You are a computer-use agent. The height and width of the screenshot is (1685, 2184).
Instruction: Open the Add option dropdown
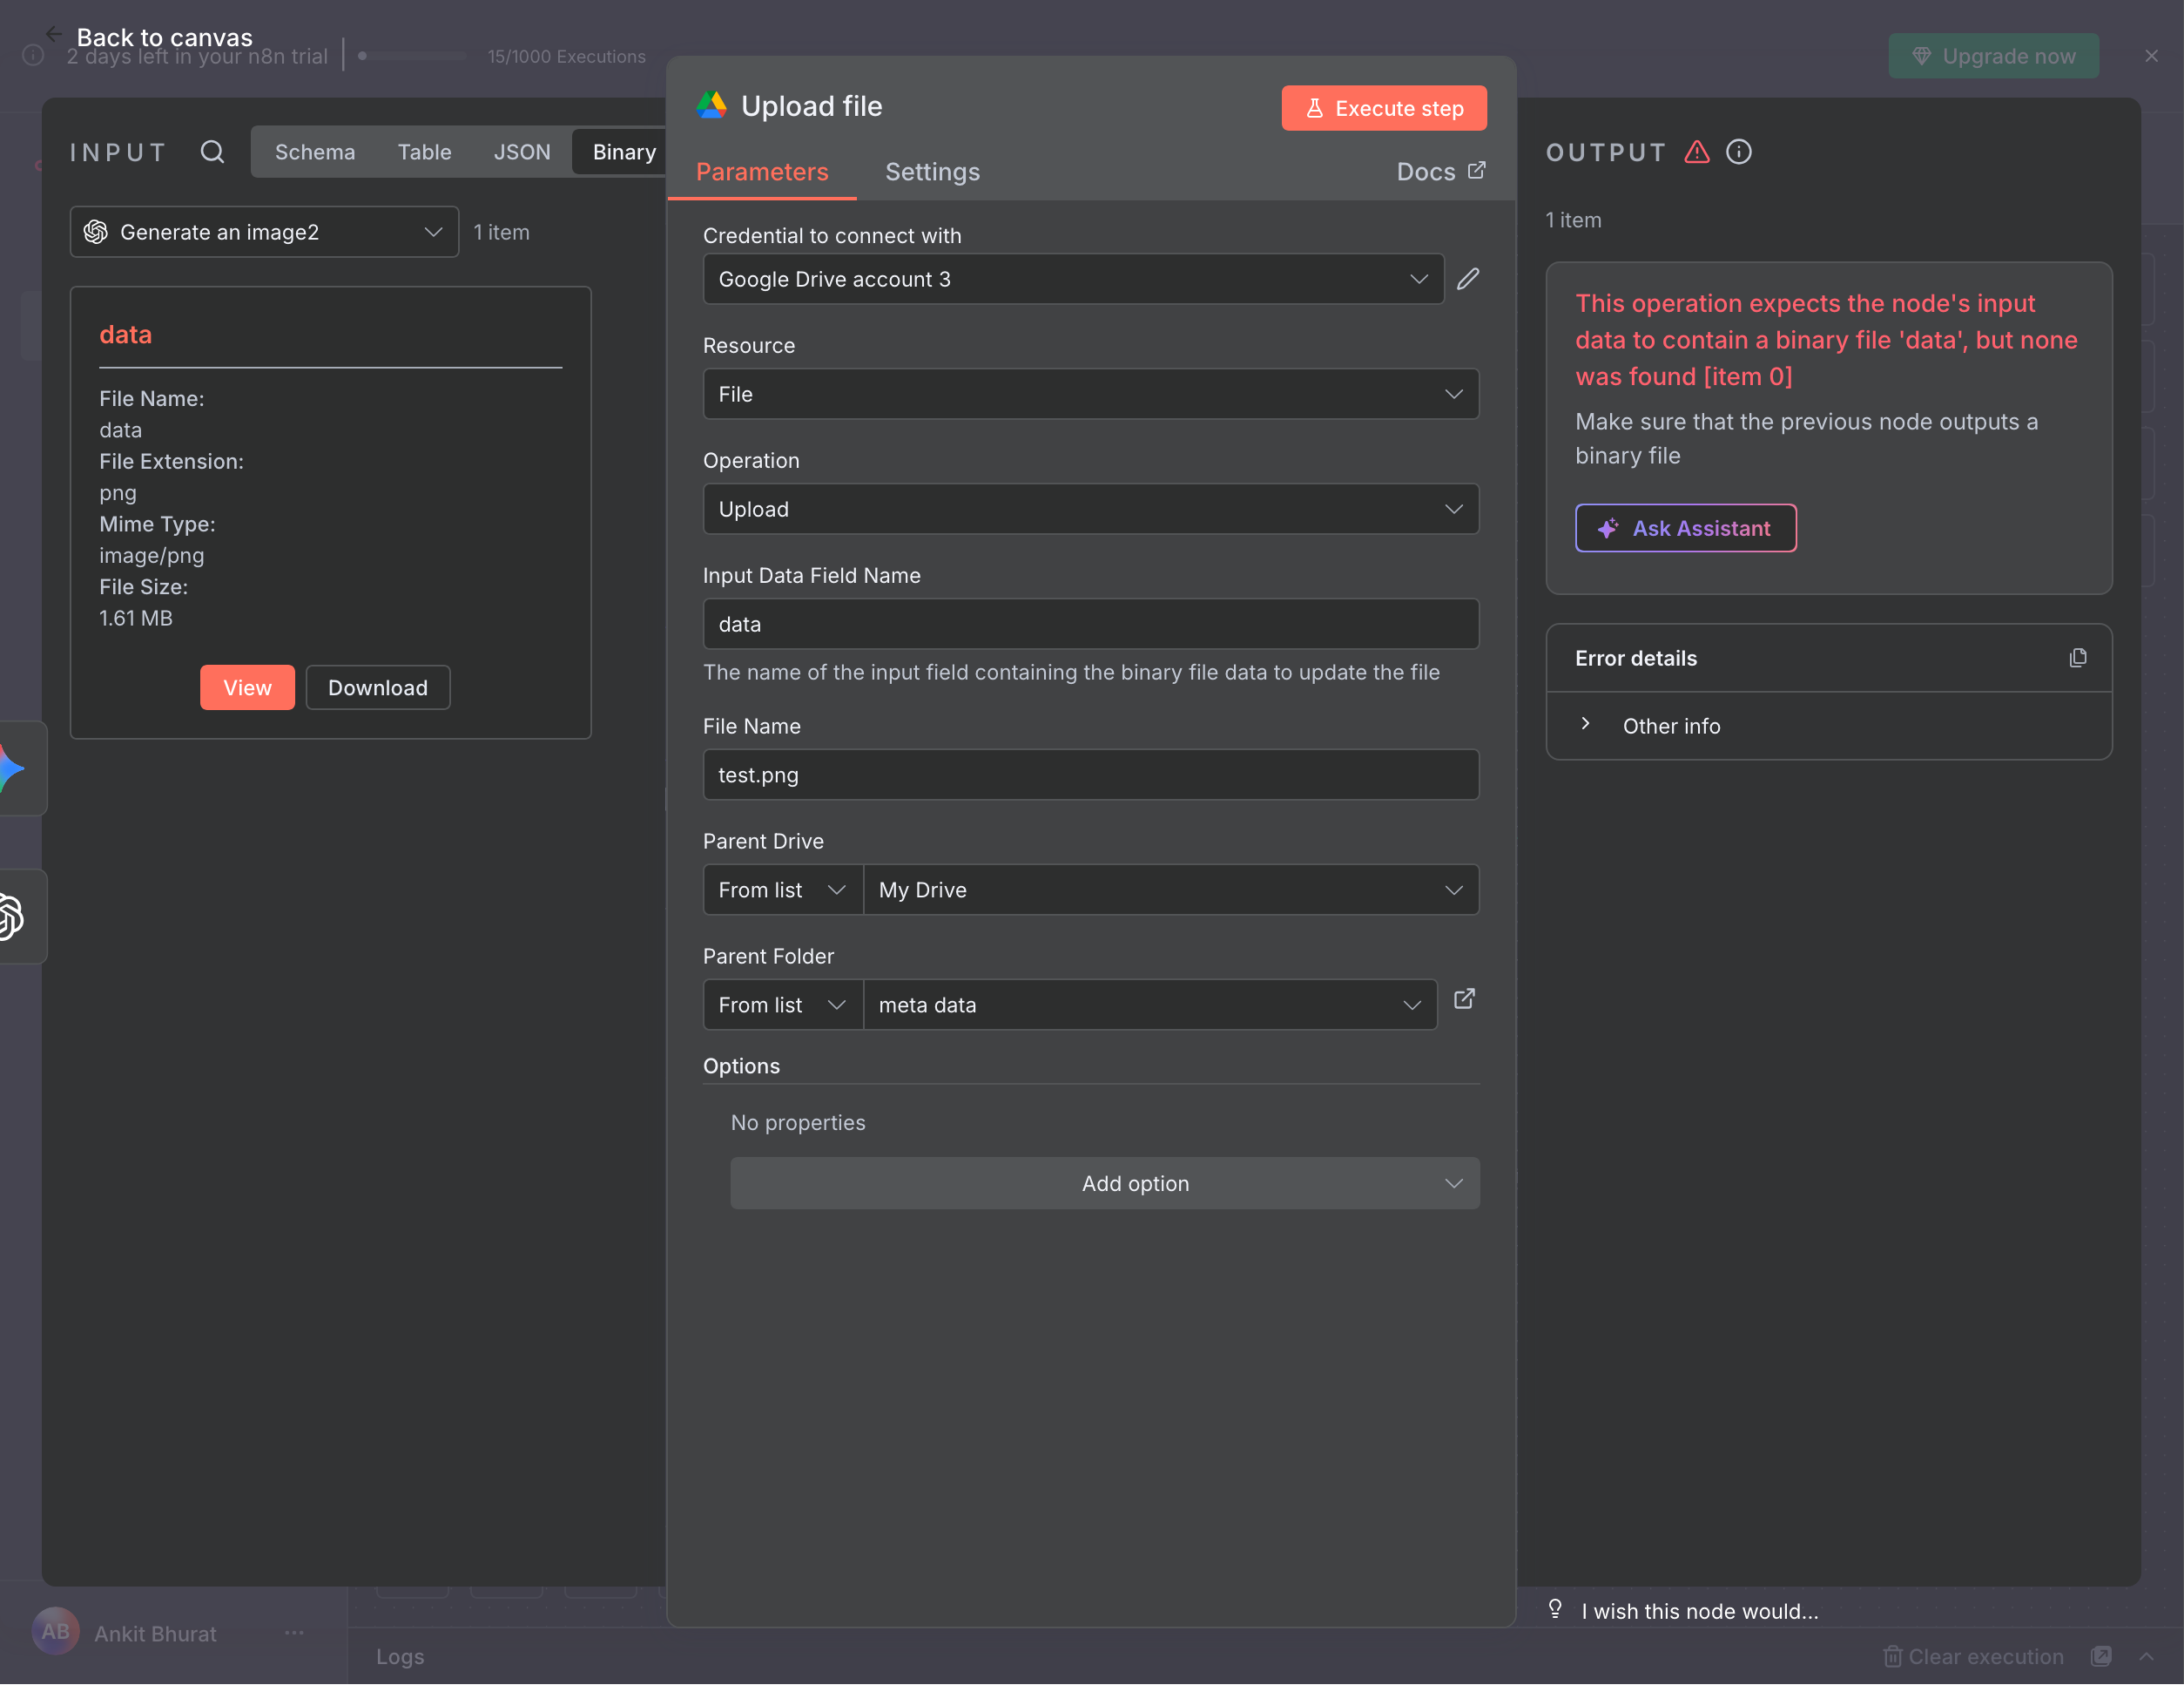[x=1104, y=1184]
